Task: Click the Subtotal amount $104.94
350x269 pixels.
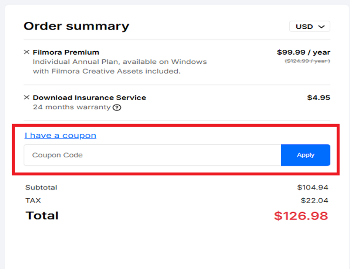Action: (x=313, y=187)
